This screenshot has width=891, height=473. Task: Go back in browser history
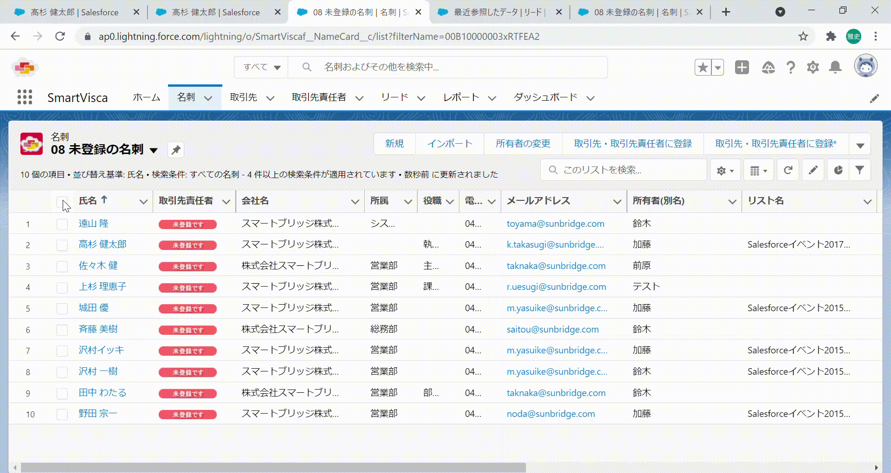pos(15,36)
